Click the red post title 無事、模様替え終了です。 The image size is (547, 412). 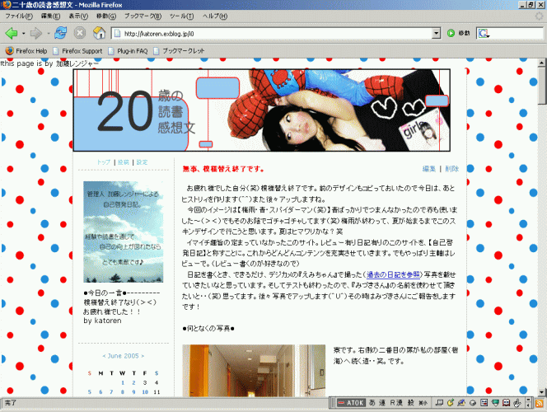pos(223,169)
